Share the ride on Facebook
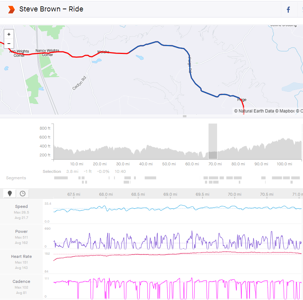Screen dimensions: 303x300 [x=288, y=10]
